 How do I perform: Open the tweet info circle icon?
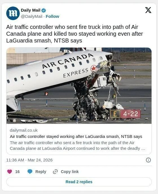tap(148, 160)
